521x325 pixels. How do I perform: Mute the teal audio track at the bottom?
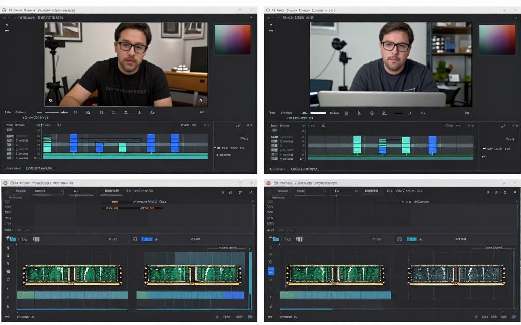click(x=8, y=158)
